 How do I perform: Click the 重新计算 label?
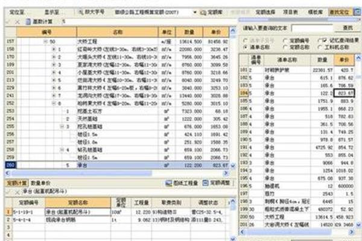(42, 22)
